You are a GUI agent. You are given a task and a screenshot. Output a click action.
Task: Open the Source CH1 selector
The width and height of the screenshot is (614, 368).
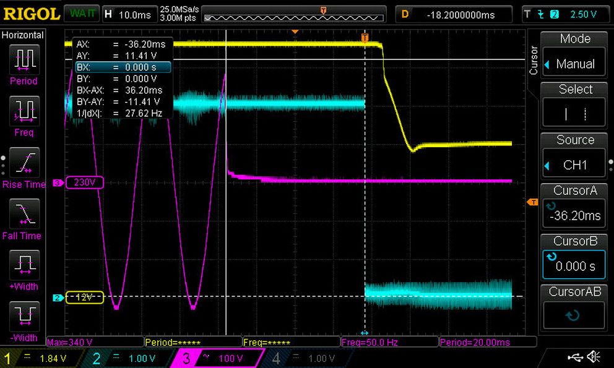tap(574, 156)
